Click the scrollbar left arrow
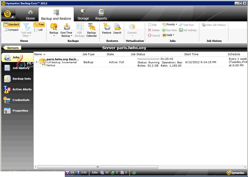The width and height of the screenshot is (248, 177). [x=36, y=167]
